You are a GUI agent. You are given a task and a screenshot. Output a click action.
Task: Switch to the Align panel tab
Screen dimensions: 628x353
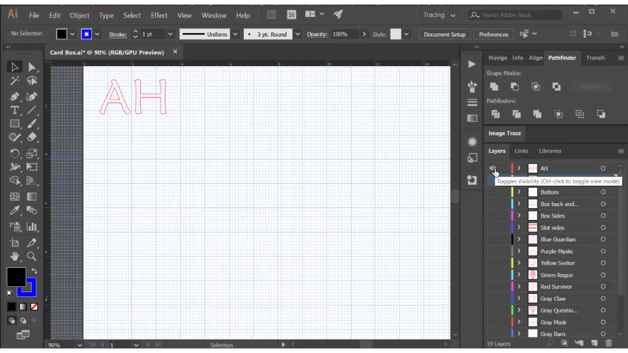pos(535,58)
